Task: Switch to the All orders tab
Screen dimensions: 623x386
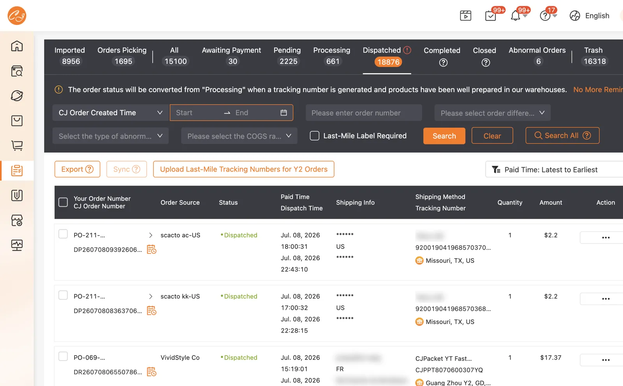Action: 175,56
